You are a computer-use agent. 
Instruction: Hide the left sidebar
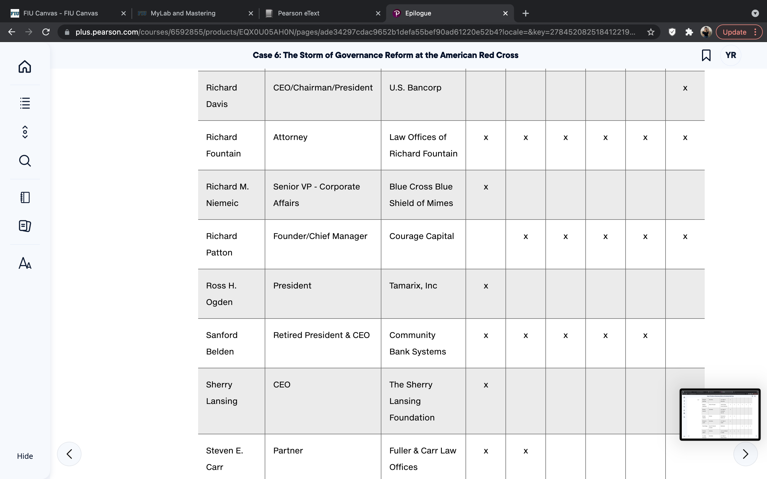coord(25,456)
